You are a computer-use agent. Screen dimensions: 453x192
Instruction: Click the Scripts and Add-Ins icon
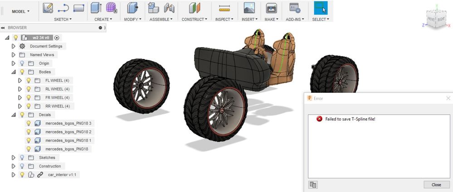[x=295, y=8]
